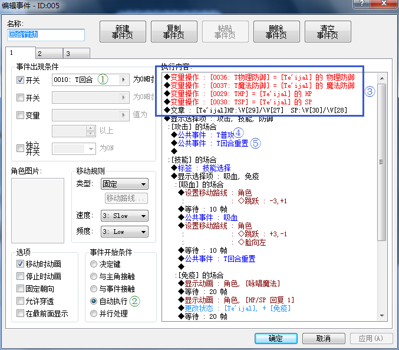The height and width of the screenshot is (350, 399).
Task: Toggle the 固定朝向 option
Action: click(x=20, y=289)
